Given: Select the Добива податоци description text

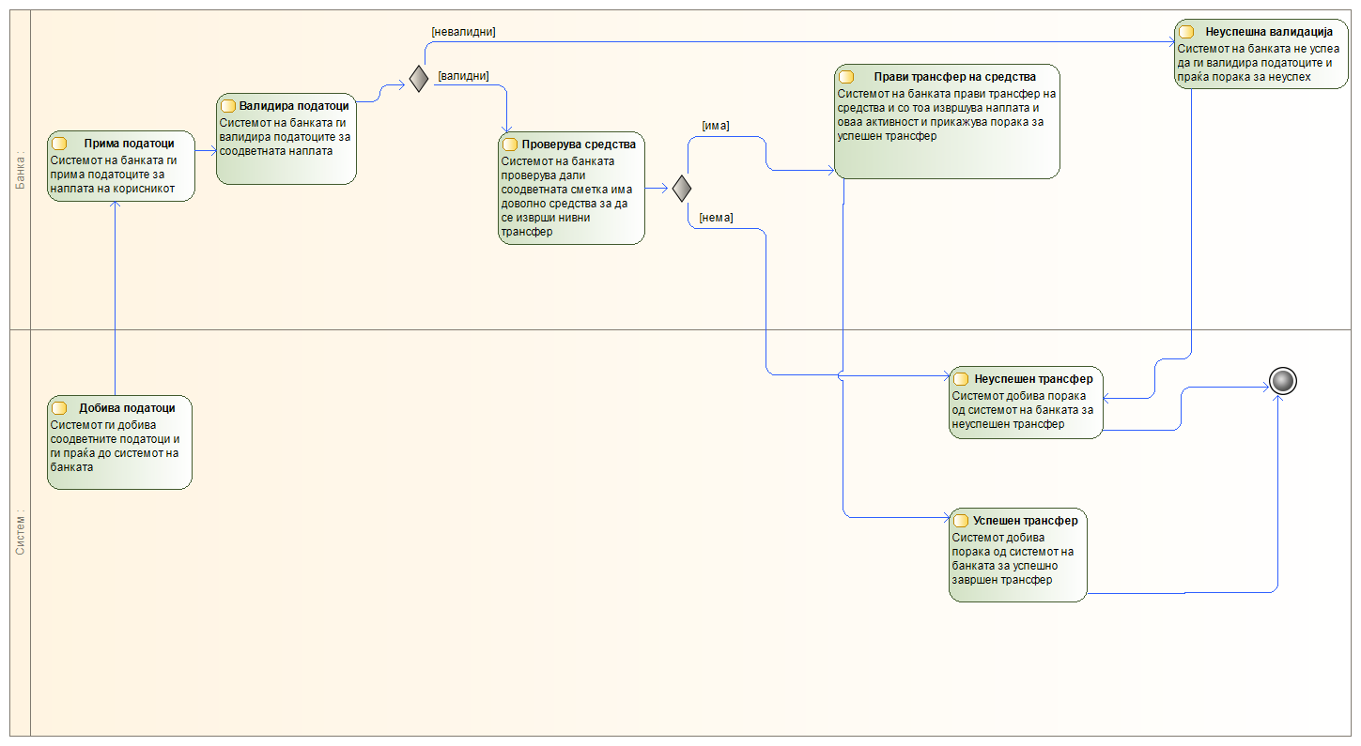Looking at the screenshot, I should pos(116,446).
